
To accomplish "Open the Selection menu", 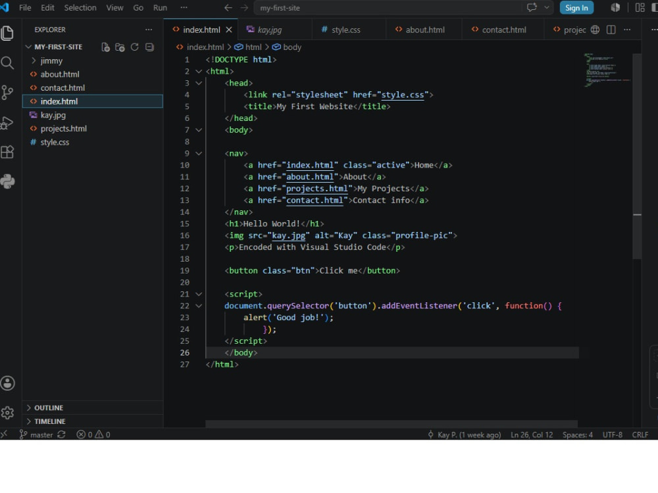I will click(x=80, y=7).
